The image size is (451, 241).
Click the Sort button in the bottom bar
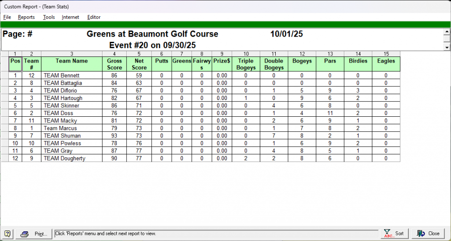pyautogui.click(x=394, y=234)
